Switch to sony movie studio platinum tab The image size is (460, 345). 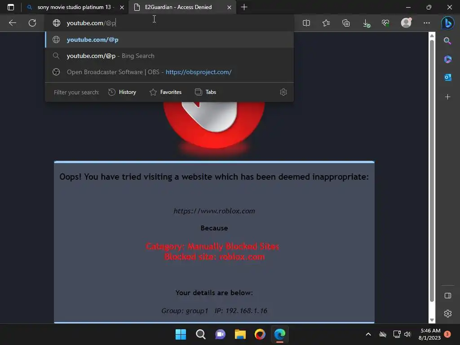click(75, 7)
